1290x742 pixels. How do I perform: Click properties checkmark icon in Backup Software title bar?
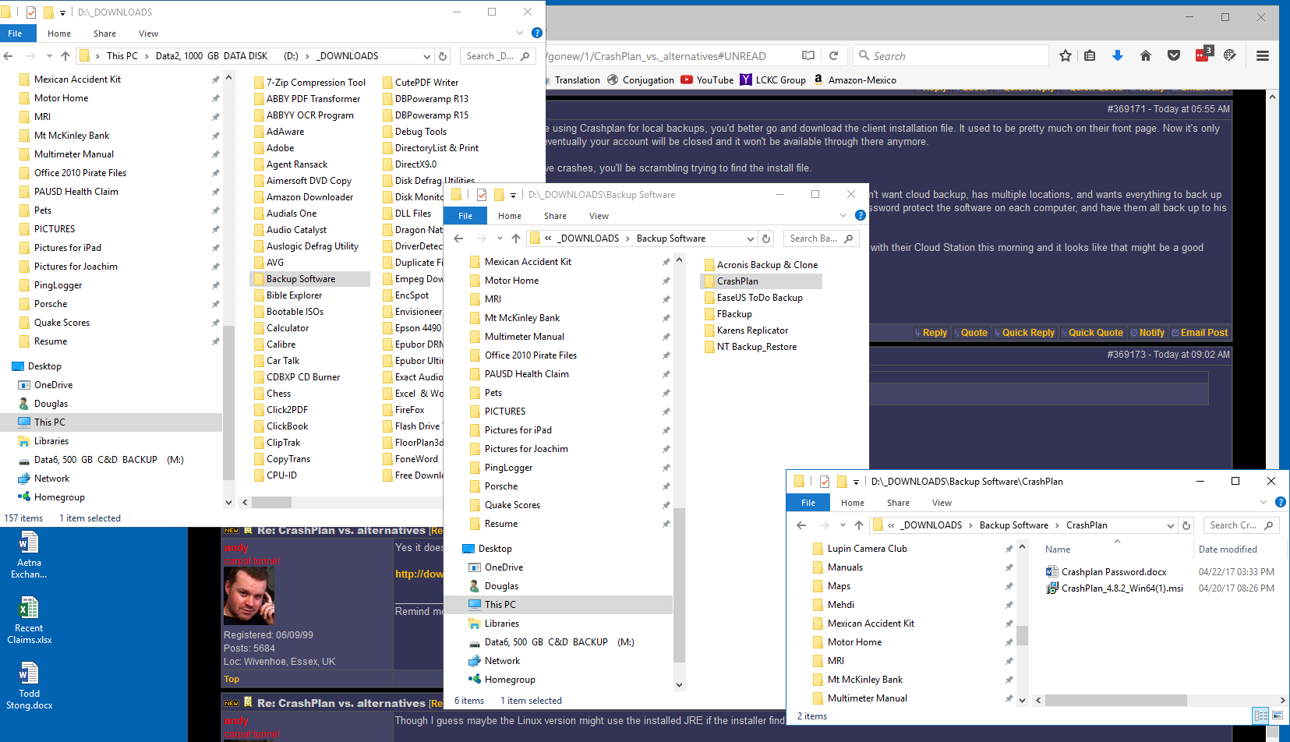482,195
